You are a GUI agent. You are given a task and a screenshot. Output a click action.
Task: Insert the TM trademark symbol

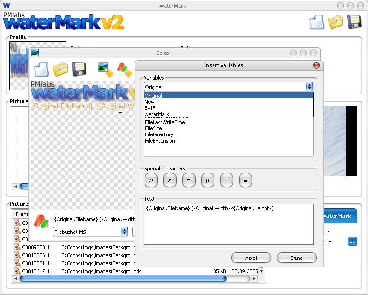click(x=188, y=180)
